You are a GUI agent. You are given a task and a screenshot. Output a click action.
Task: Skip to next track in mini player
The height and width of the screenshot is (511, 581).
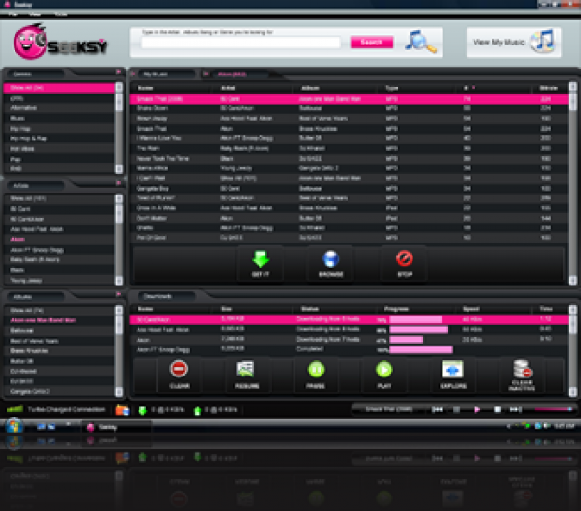[x=516, y=409]
